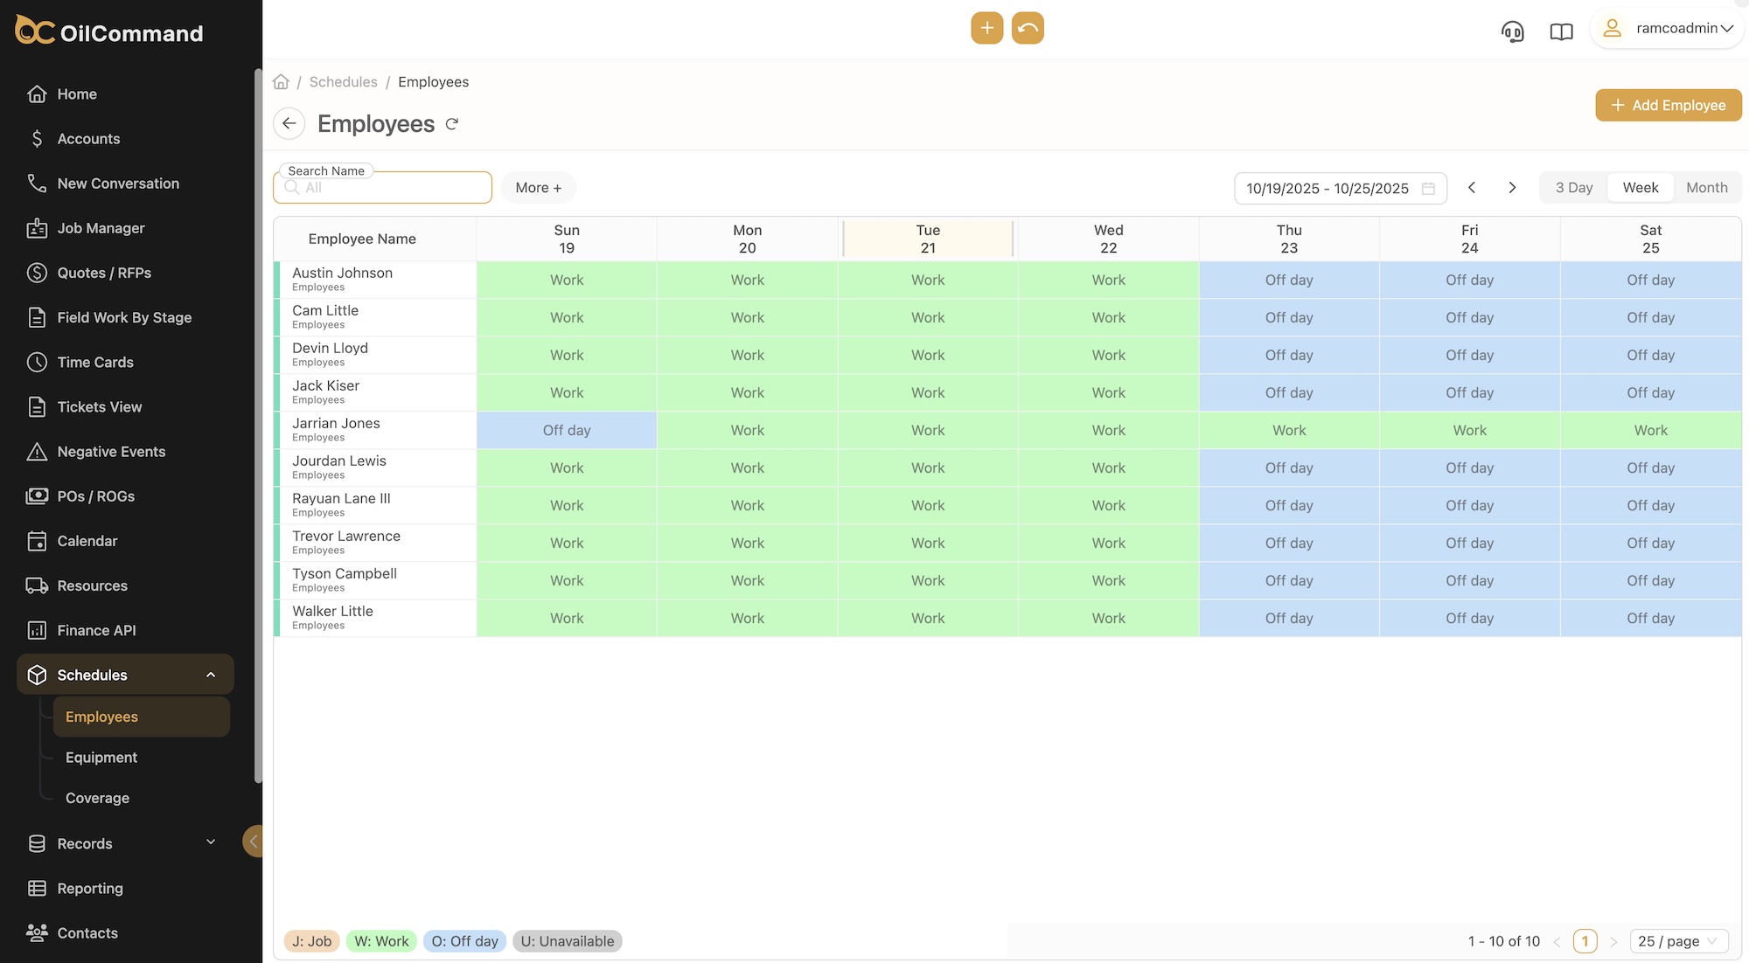Image resolution: width=1749 pixels, height=963 pixels.
Task: Open the headset support icon
Action: 1512,31
